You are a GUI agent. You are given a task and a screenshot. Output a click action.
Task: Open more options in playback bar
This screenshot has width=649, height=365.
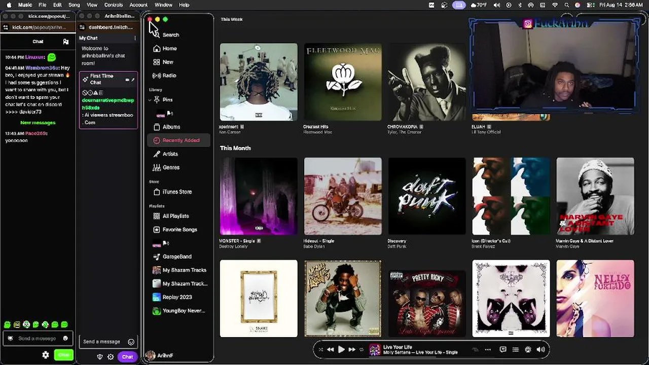[488, 349]
